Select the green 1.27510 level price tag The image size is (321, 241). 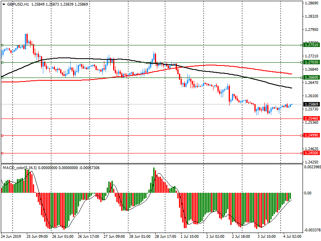pyautogui.click(x=311, y=45)
